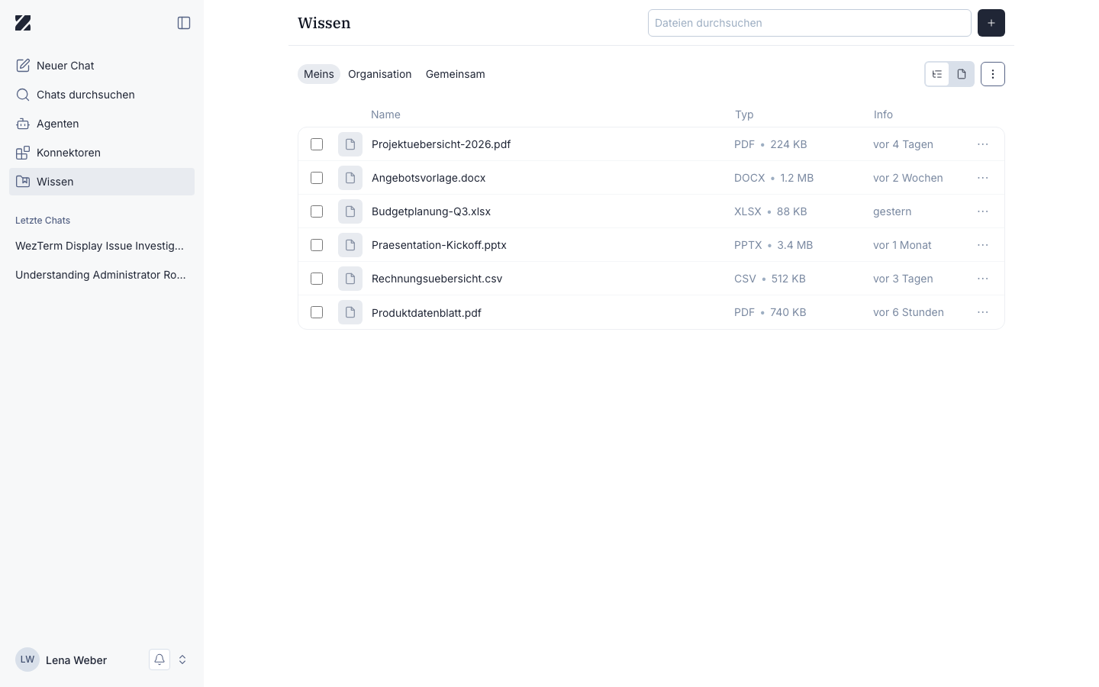
Task: Click the file icon beside Praesentation-Kickoff.pptx
Action: click(x=350, y=245)
